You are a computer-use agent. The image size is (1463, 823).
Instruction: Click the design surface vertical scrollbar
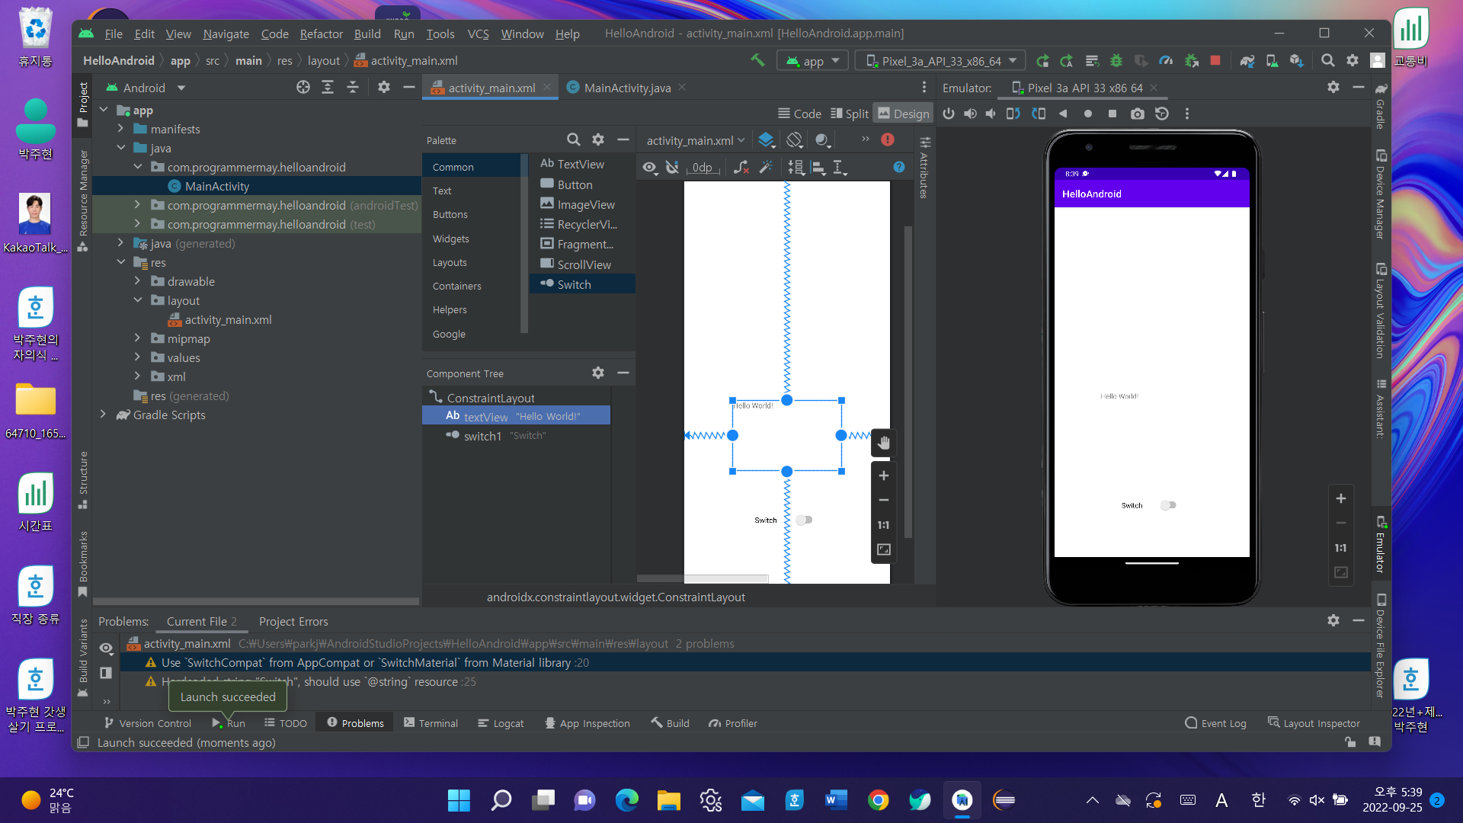click(x=908, y=381)
